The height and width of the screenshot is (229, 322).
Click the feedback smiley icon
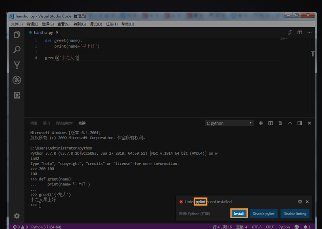pyautogui.click(x=297, y=227)
